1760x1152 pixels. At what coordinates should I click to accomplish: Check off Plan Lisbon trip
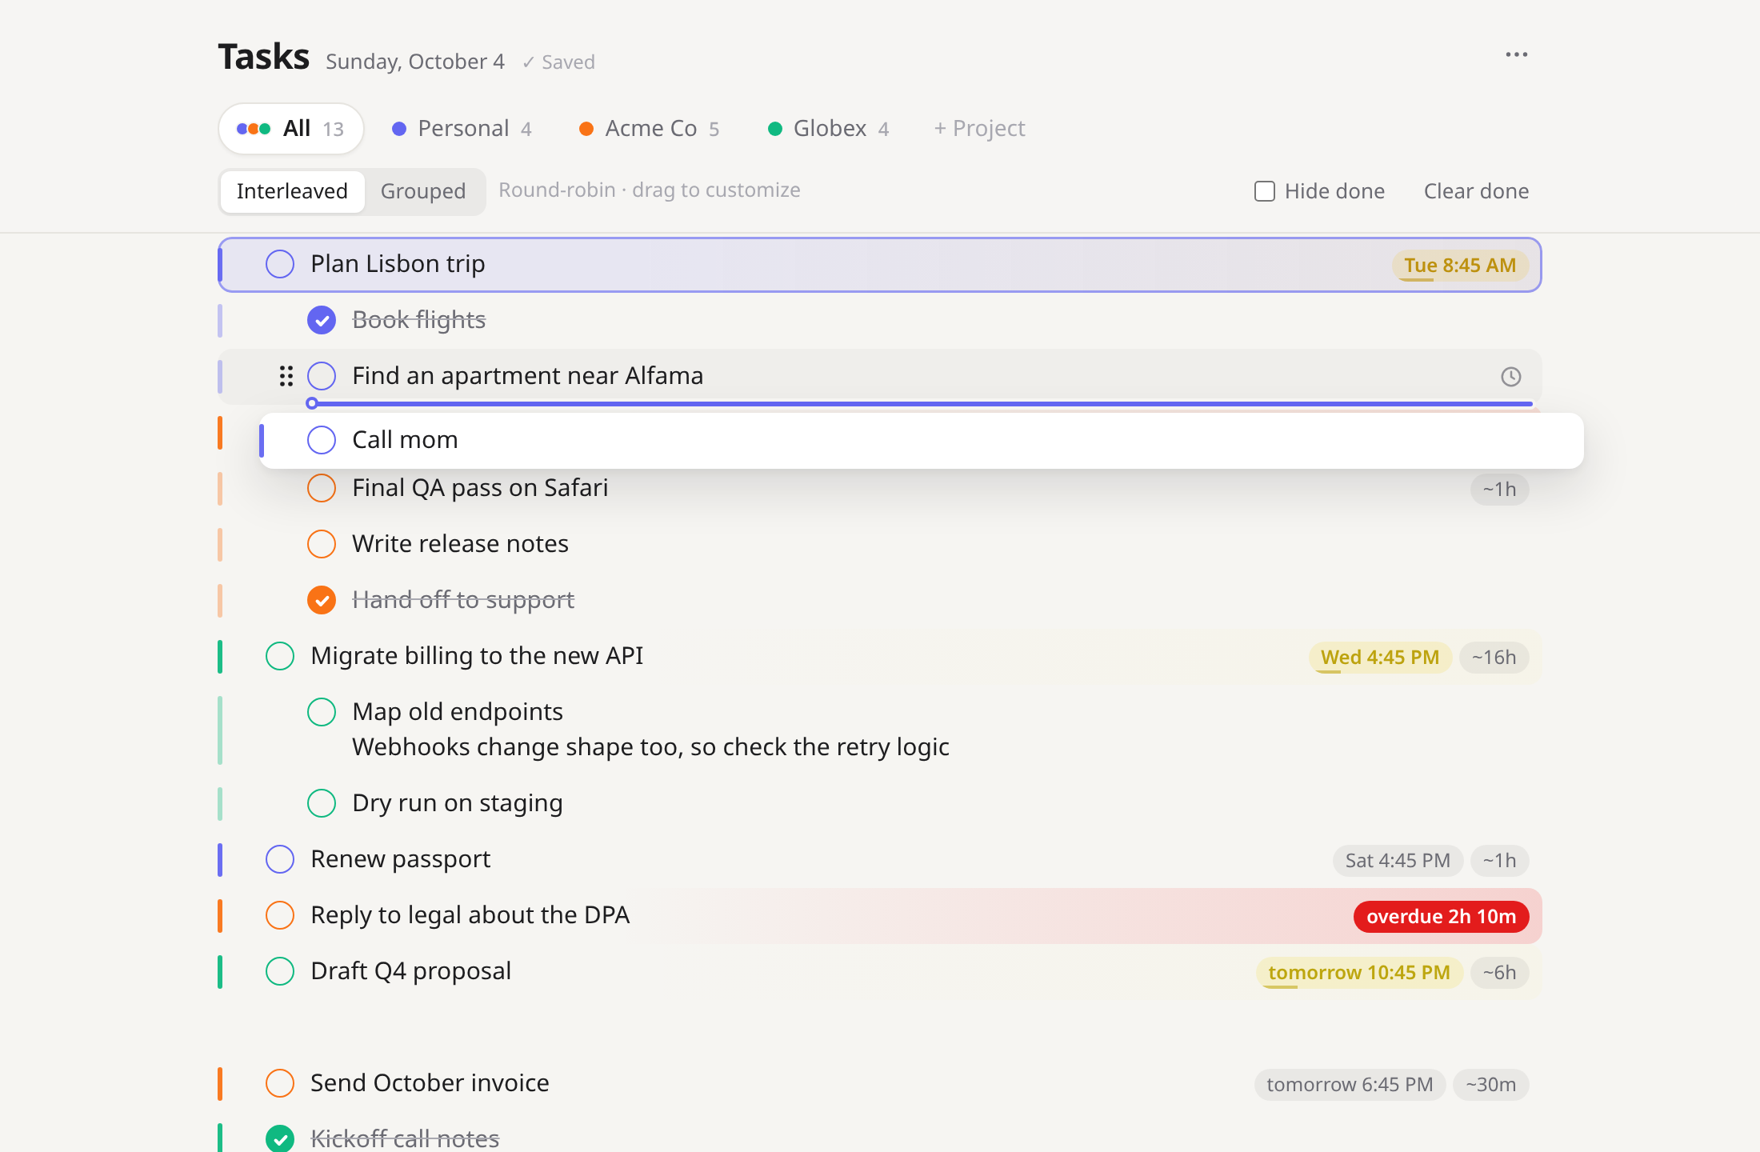(280, 264)
